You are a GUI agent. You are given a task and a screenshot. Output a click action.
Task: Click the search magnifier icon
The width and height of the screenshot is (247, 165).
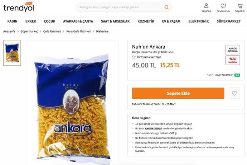pyautogui.click(x=166, y=7)
